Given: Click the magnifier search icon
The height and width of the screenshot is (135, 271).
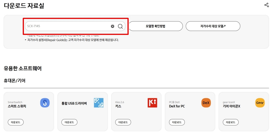Looking at the screenshot, I should pos(120,26).
